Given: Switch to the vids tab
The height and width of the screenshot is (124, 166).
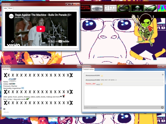Looking at the screenshot, I should pyautogui.click(x=6, y=8).
